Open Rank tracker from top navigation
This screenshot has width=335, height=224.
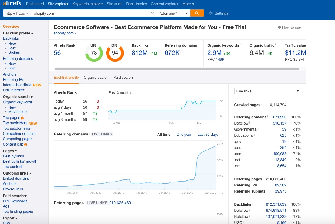coord(137,4)
